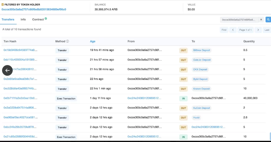Open the token holder address 0xcce300c0a6a...
This screenshot has width=271, height=142.
tap(34, 9)
